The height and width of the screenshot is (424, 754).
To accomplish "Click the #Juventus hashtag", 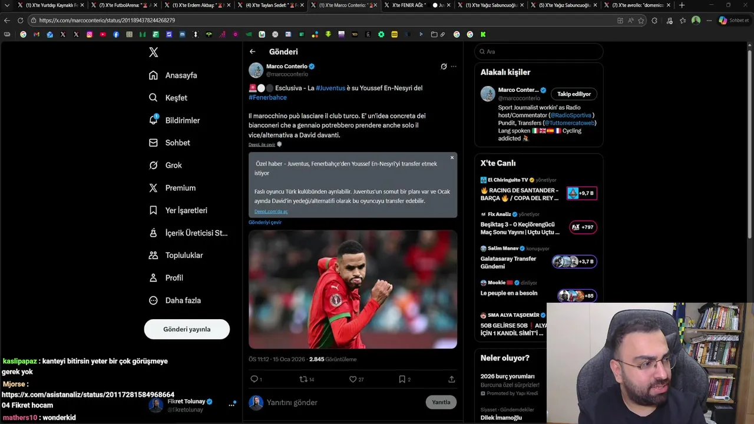I will click(x=330, y=88).
